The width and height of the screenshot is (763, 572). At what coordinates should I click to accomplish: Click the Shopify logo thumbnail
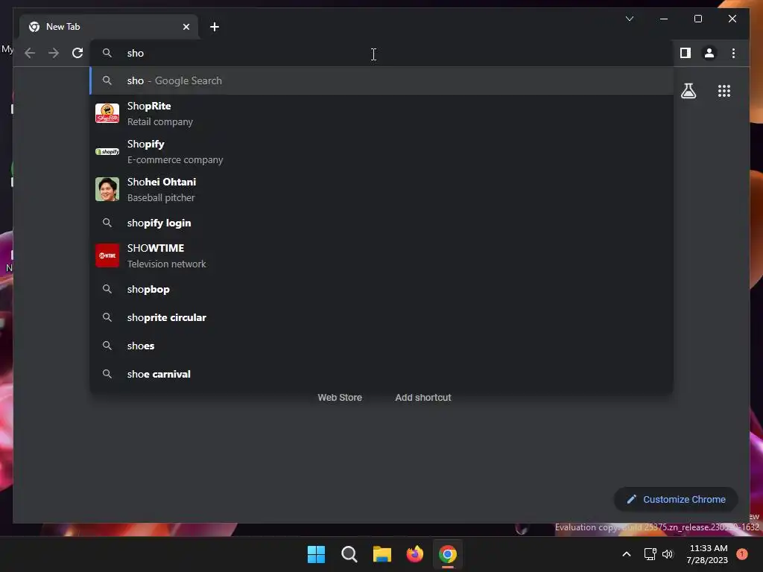107,152
